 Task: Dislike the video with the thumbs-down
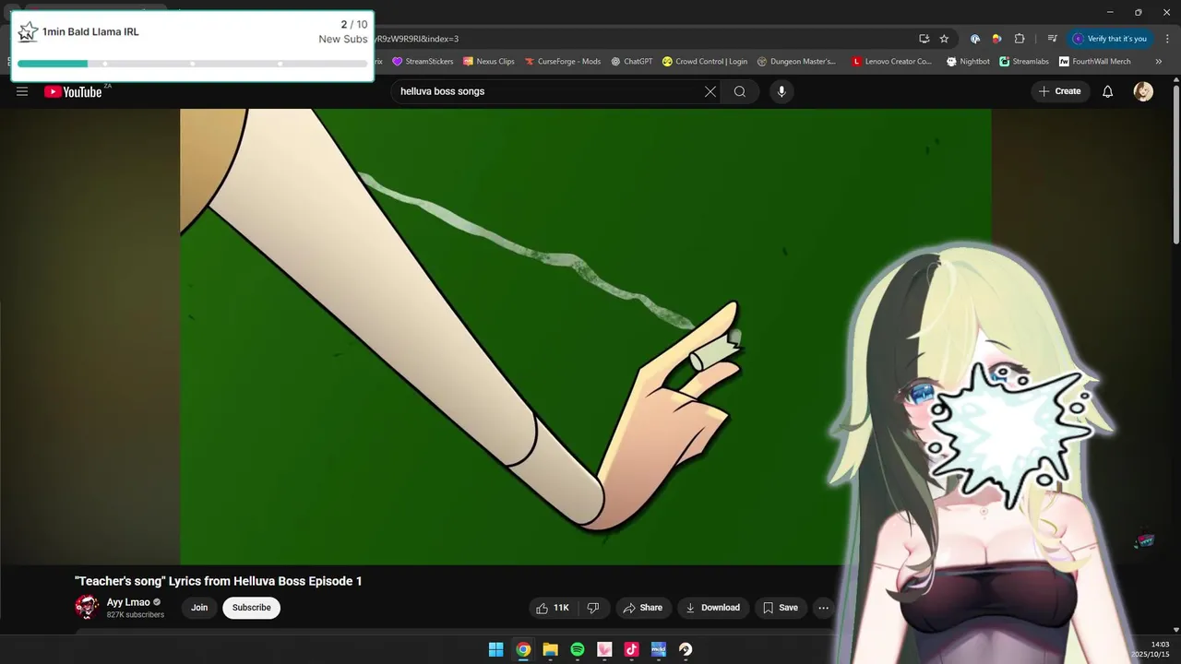593,608
